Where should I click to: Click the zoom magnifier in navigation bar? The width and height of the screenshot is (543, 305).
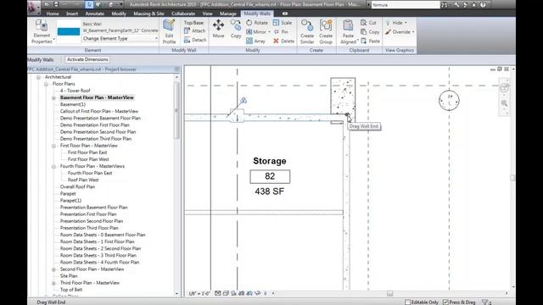504,103
